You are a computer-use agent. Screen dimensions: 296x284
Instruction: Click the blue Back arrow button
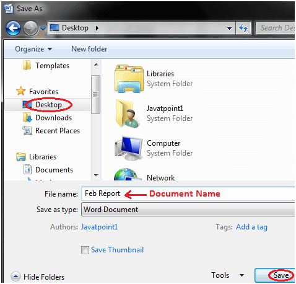point(13,28)
